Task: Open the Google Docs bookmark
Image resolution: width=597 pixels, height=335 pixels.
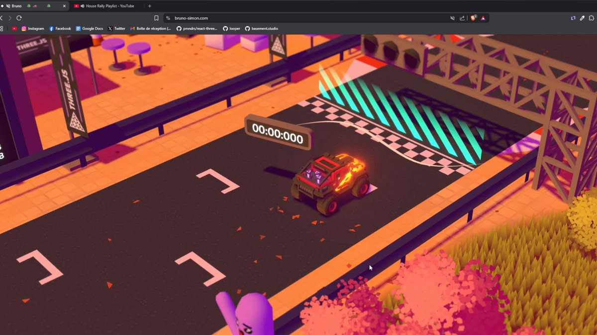Action: 90,29
